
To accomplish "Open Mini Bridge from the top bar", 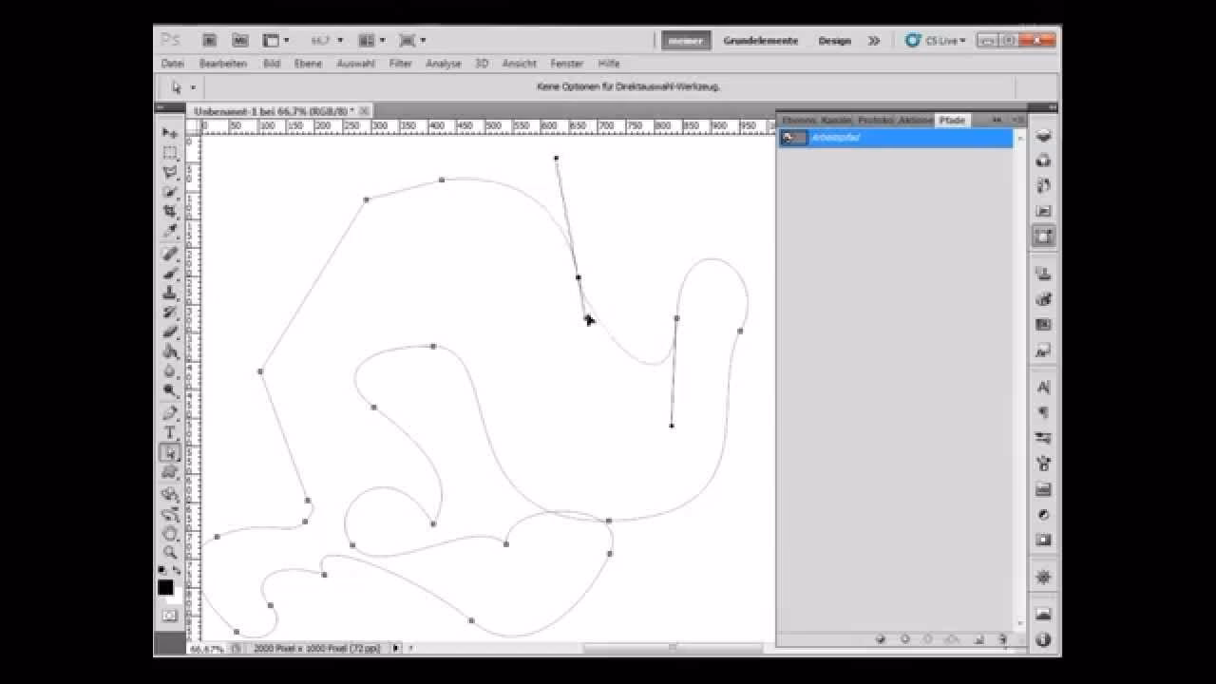I will (240, 41).
